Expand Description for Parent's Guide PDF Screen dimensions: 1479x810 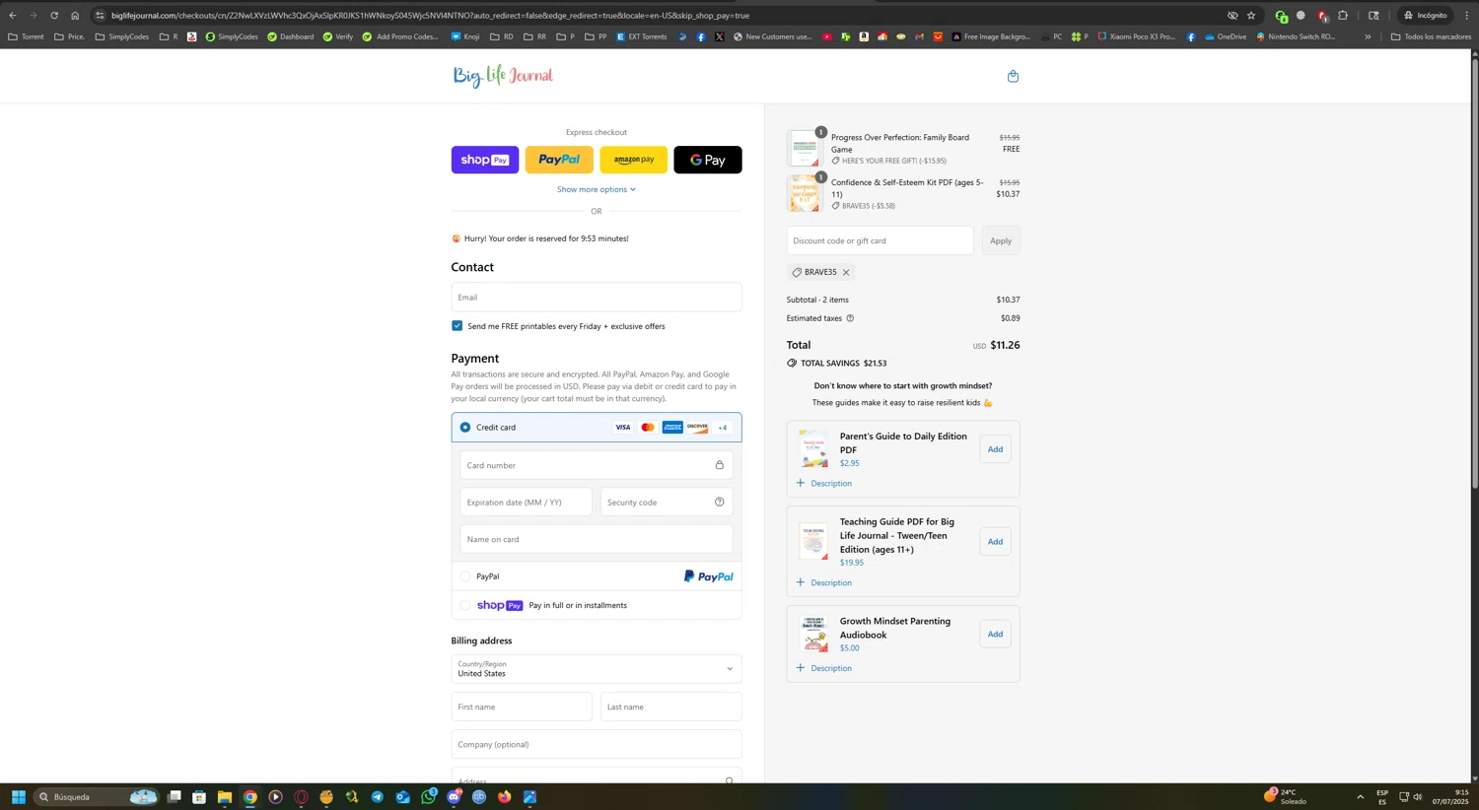coord(824,484)
